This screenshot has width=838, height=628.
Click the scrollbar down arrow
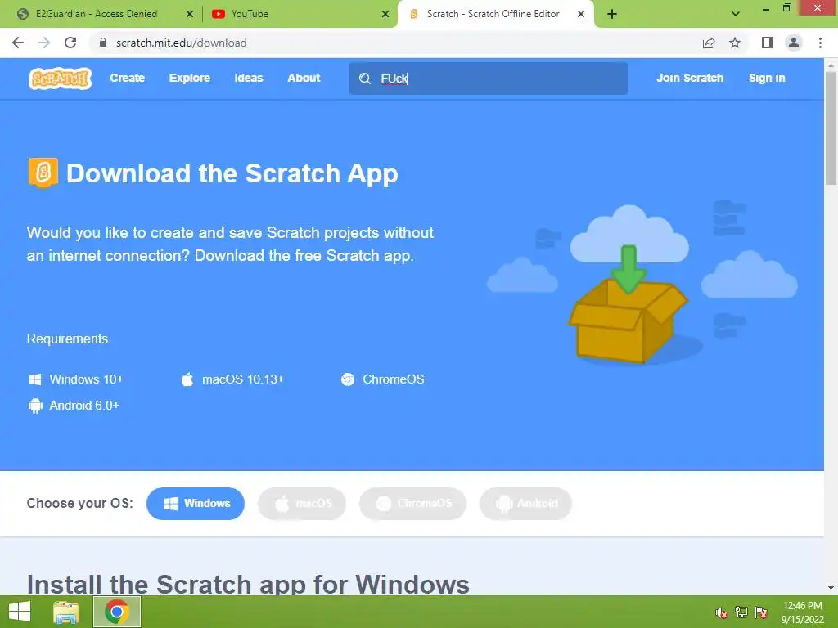point(831,588)
